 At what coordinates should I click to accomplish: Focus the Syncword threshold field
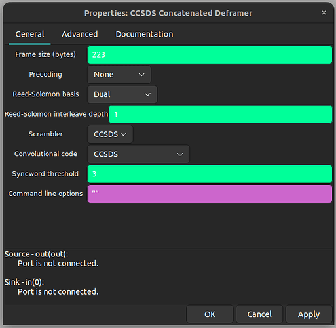pyautogui.click(x=210, y=174)
